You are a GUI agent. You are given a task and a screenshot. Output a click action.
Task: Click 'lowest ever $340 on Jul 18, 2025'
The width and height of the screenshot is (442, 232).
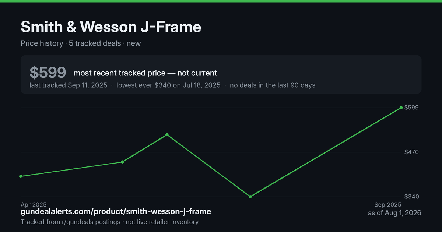point(168,85)
